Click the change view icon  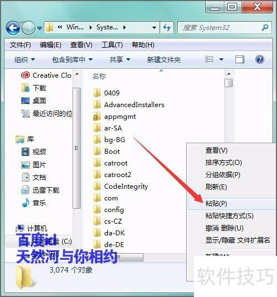(209, 59)
